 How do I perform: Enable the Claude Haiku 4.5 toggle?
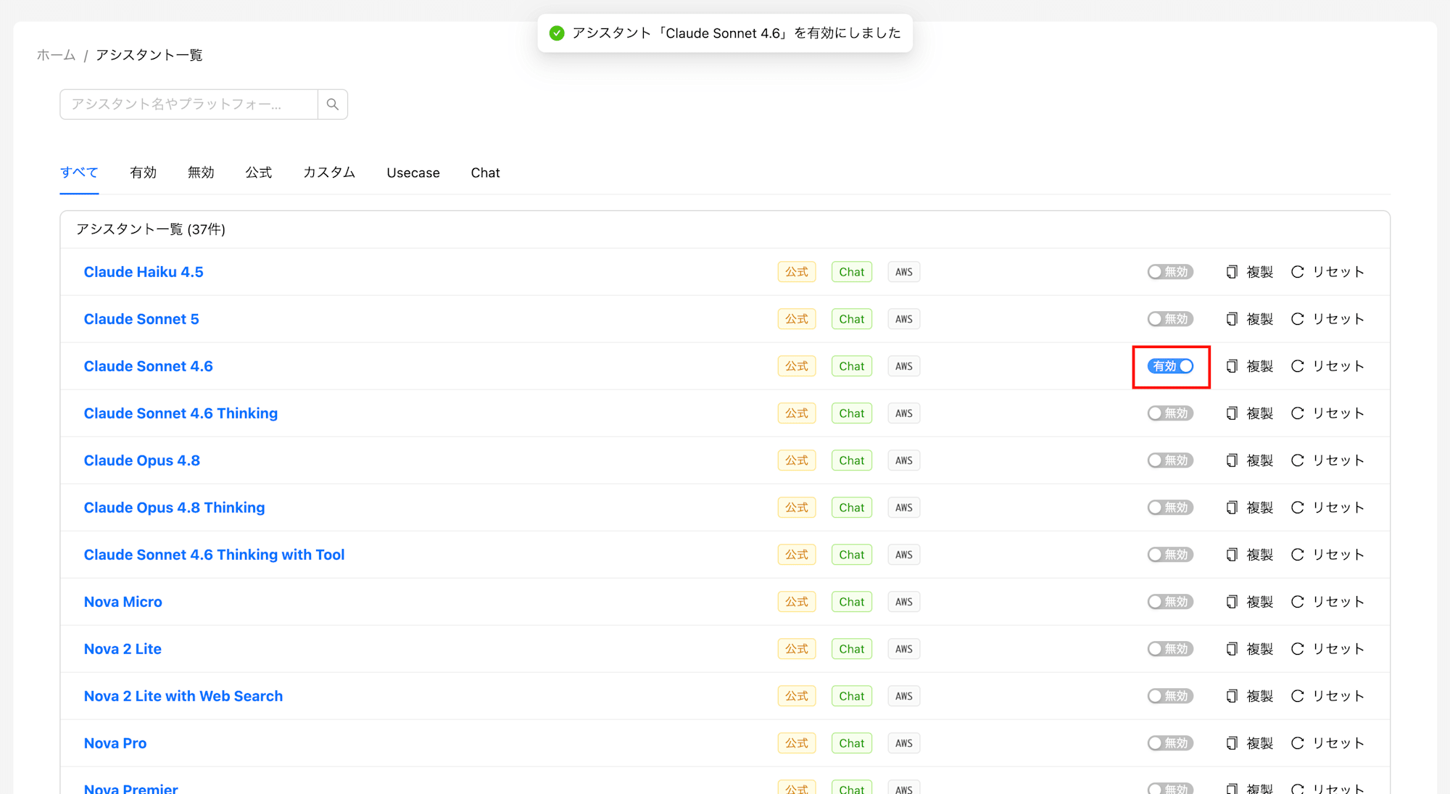tap(1170, 272)
